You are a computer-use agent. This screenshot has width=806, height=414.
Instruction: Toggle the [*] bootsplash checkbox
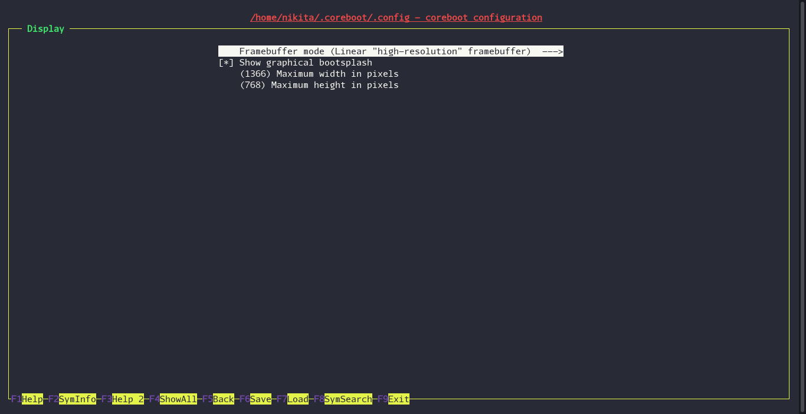tap(226, 63)
